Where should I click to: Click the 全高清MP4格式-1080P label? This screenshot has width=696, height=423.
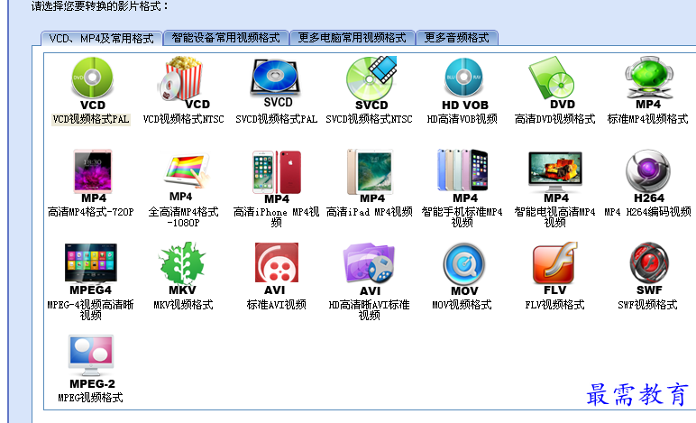183,217
